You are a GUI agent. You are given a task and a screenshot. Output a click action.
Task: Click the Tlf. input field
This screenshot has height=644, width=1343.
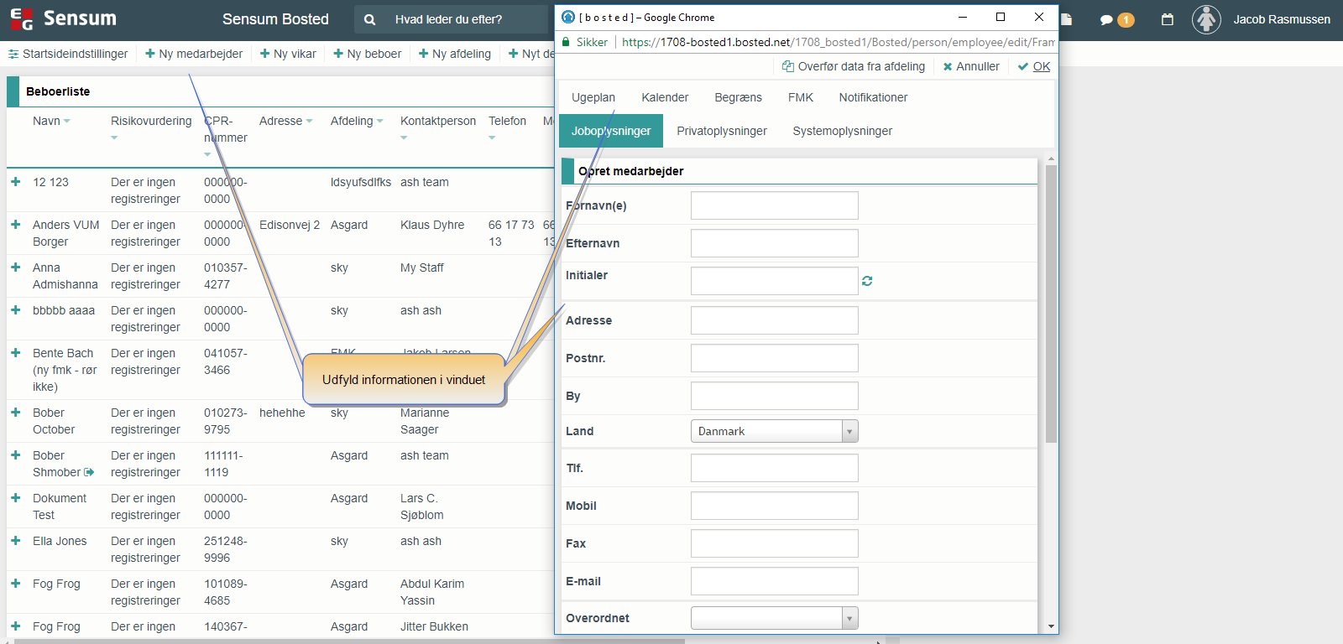tap(774, 468)
